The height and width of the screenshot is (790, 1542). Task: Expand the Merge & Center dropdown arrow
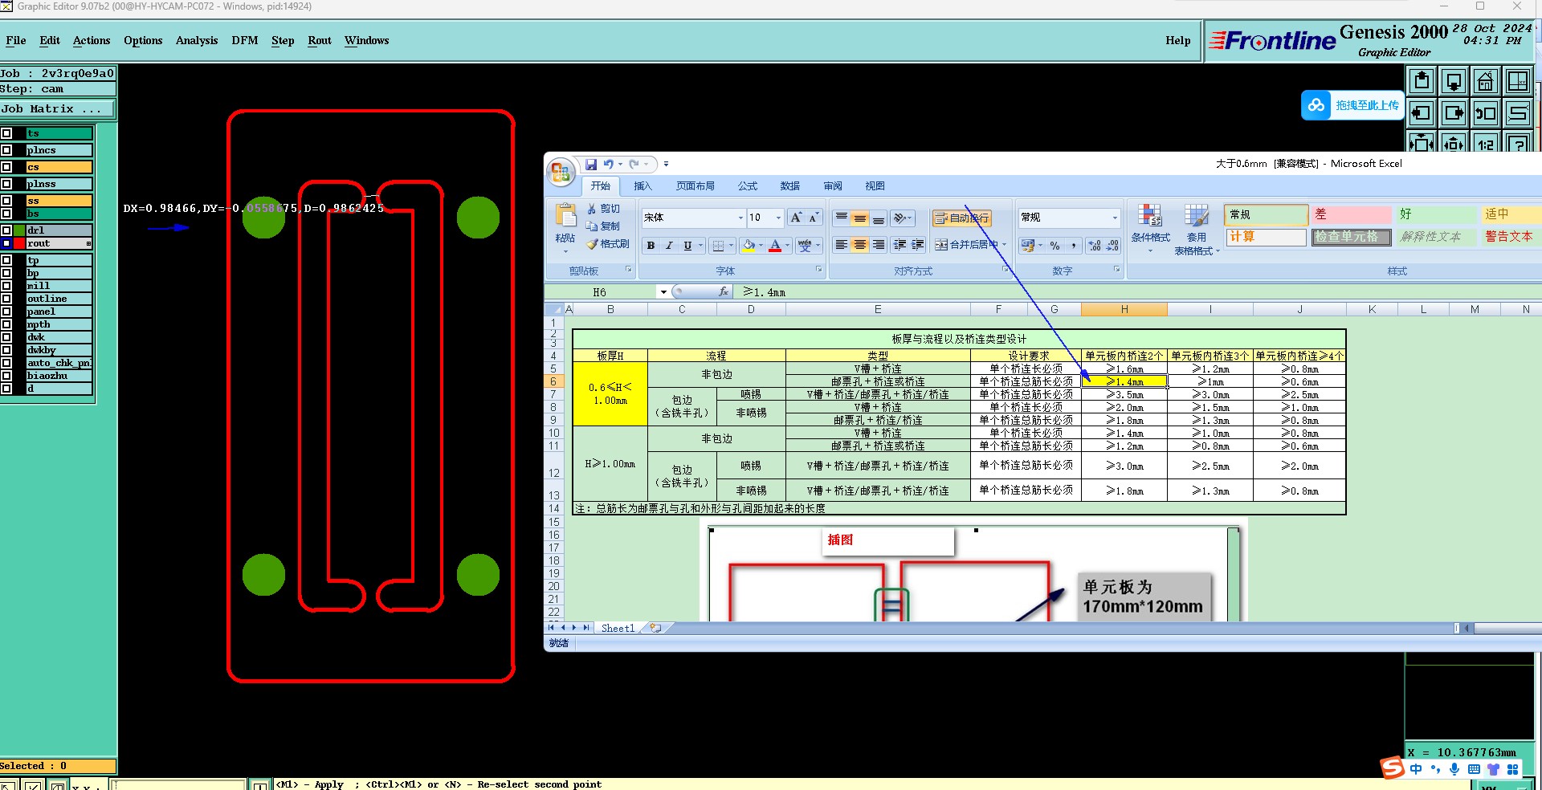click(x=1004, y=245)
